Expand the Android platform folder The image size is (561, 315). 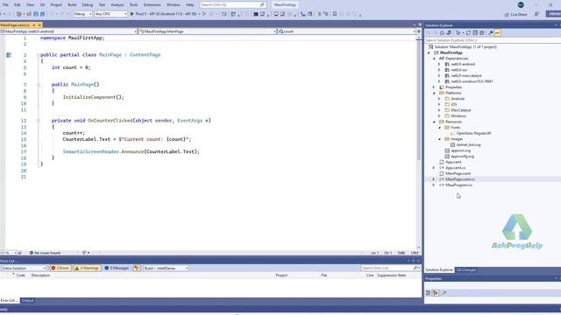(x=439, y=99)
